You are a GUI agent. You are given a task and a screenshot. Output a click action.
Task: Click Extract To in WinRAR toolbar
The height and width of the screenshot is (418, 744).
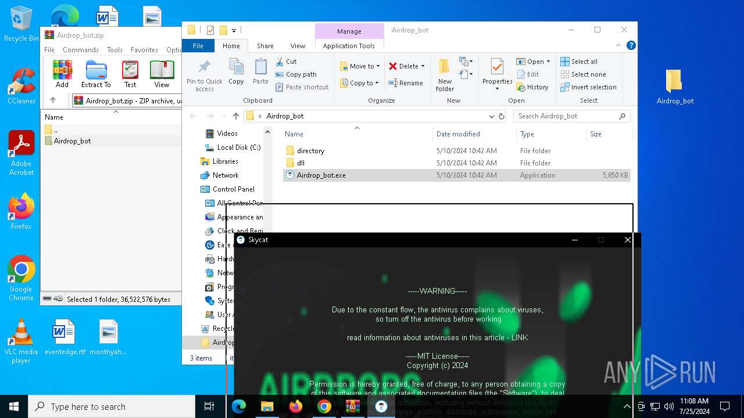[96, 74]
